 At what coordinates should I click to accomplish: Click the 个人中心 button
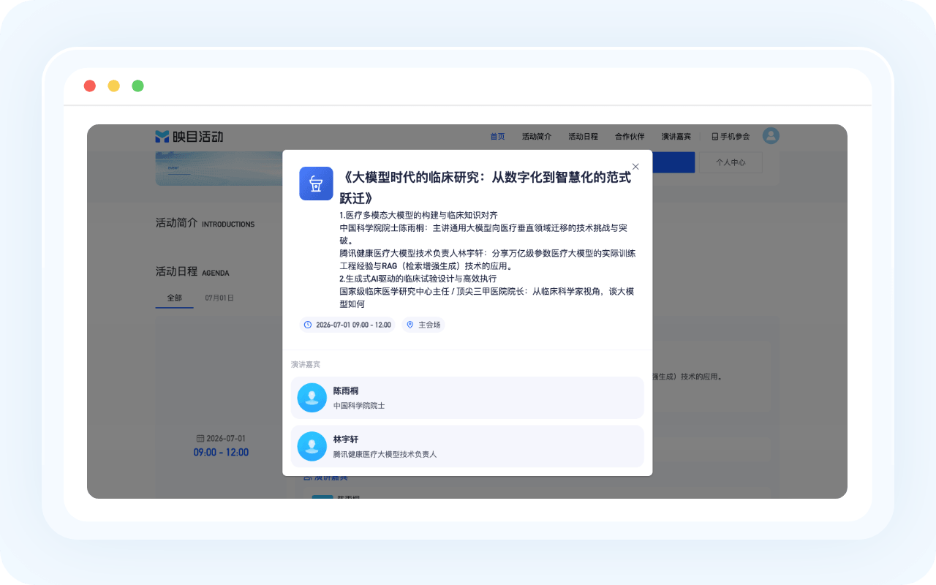(x=731, y=162)
